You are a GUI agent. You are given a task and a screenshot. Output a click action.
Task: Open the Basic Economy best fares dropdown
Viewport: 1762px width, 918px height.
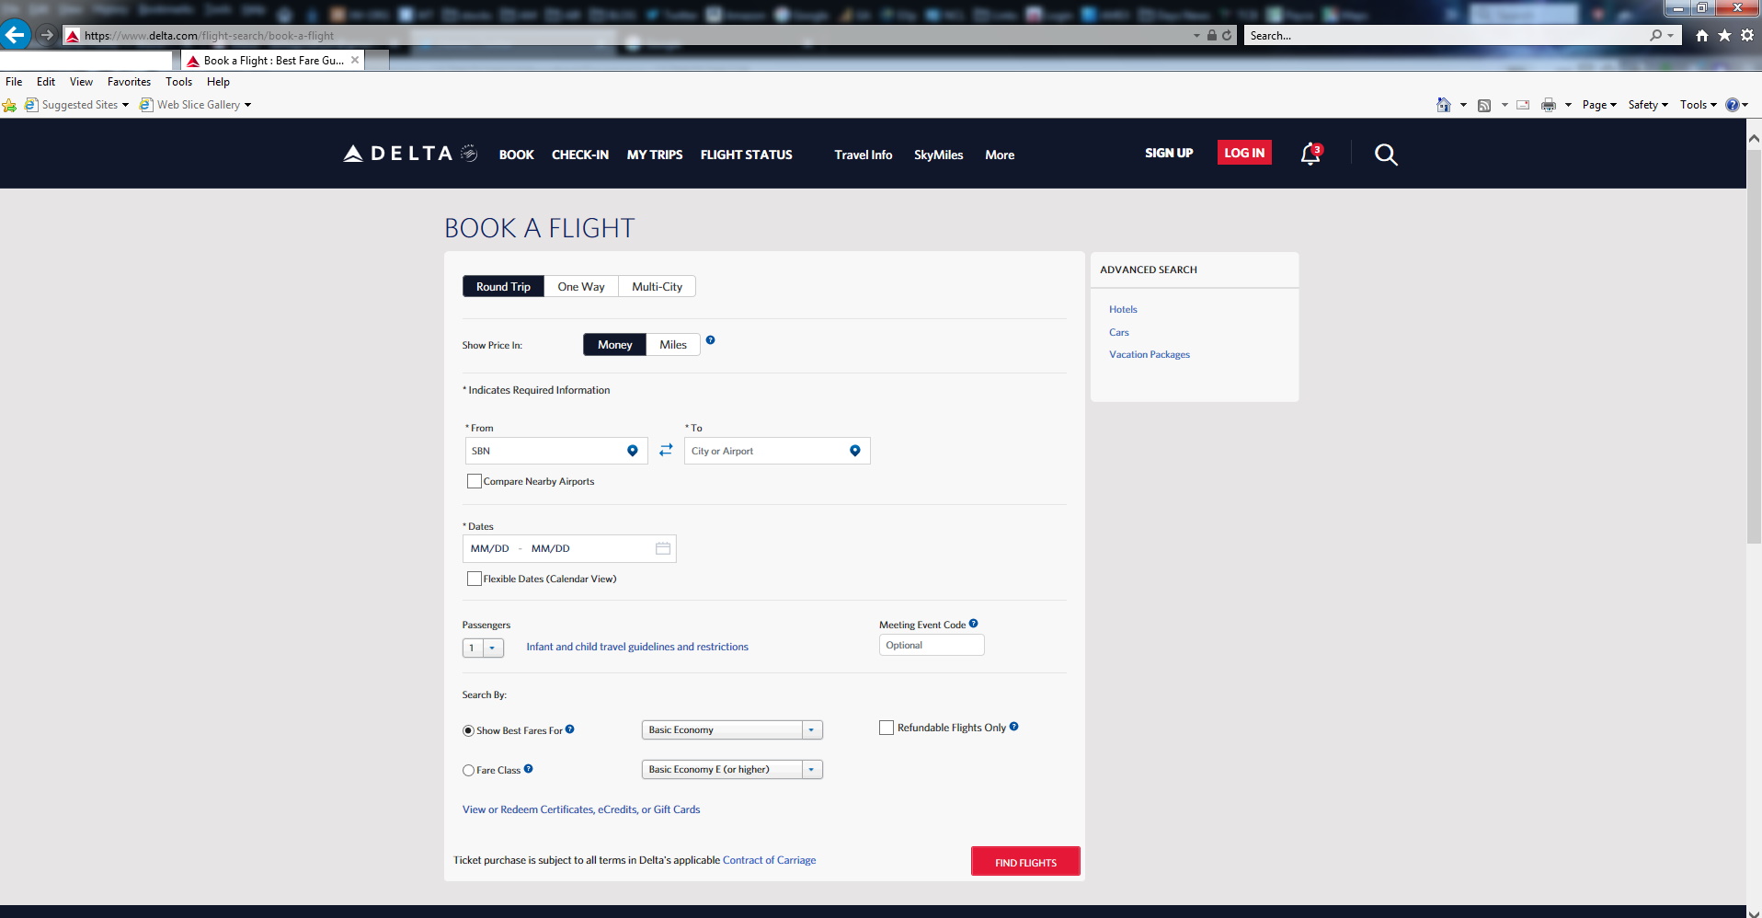coord(732,729)
